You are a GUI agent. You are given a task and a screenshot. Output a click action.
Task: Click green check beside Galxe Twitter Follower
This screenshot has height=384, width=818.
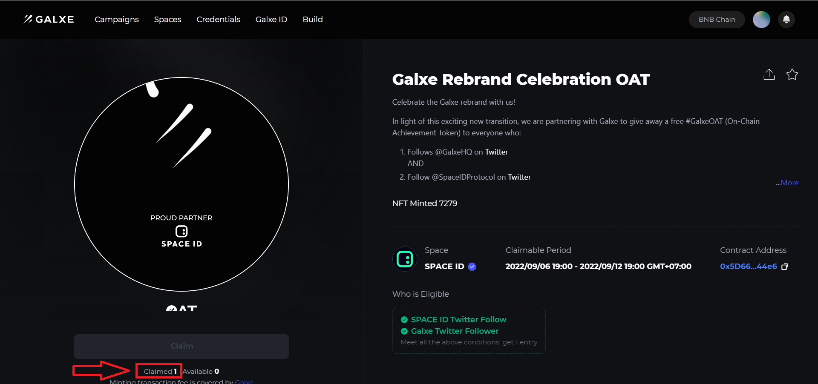click(404, 331)
